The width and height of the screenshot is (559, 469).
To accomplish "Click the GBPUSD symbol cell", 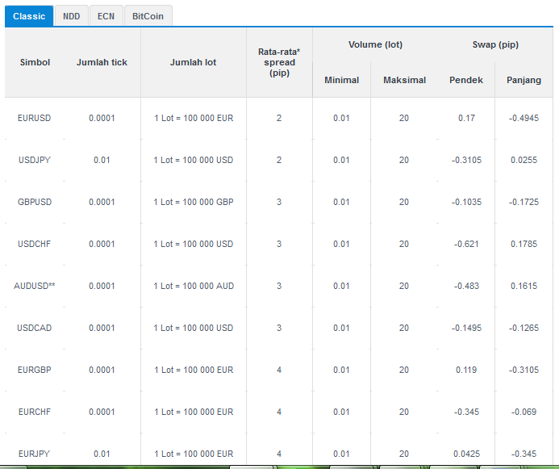I will (35, 202).
